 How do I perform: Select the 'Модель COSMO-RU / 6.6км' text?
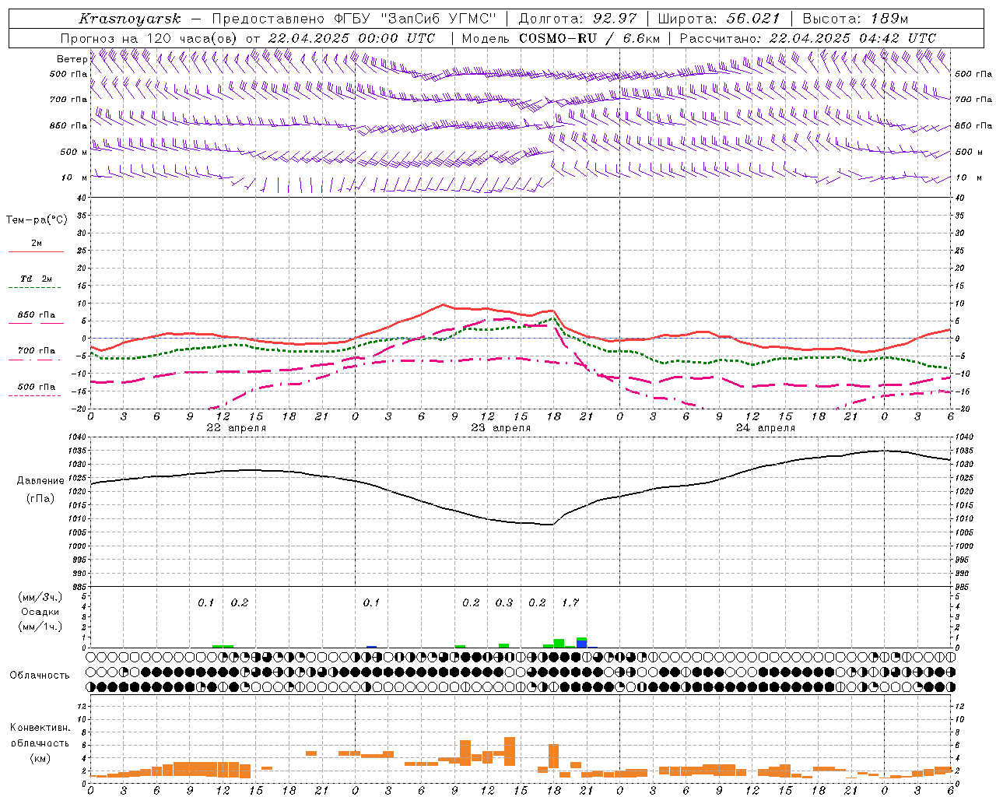(x=560, y=38)
